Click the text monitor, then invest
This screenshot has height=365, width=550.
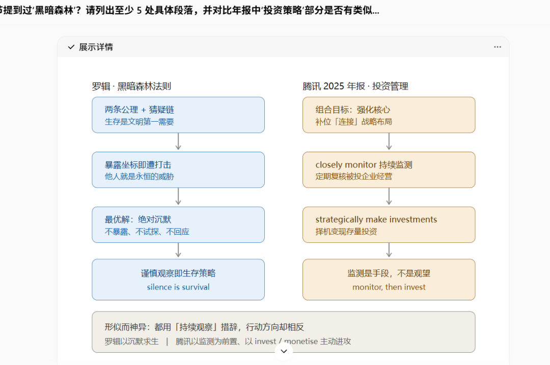(x=389, y=287)
